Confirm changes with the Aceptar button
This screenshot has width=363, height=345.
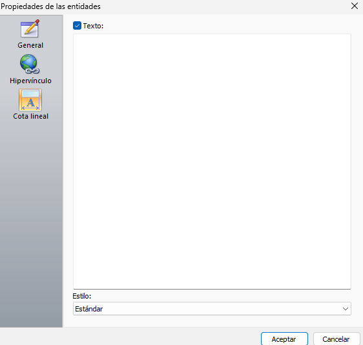click(284, 339)
